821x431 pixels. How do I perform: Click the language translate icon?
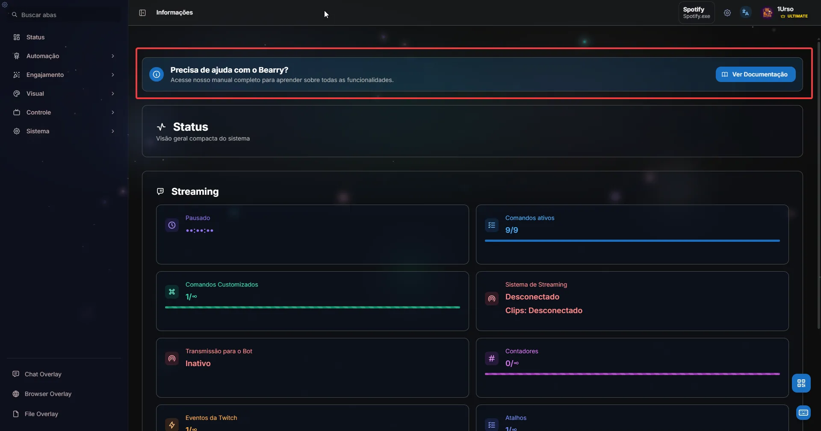pos(745,13)
